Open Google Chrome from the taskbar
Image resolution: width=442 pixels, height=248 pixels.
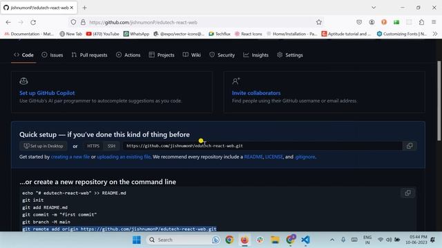click(x=229, y=240)
